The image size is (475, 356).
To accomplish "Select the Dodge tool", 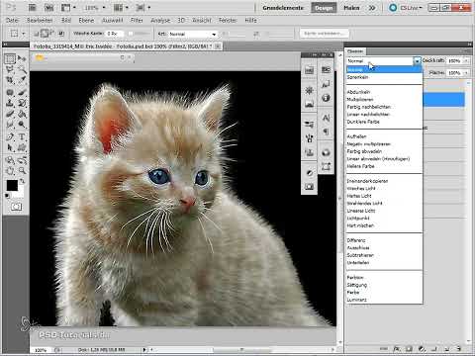I will [22, 125].
